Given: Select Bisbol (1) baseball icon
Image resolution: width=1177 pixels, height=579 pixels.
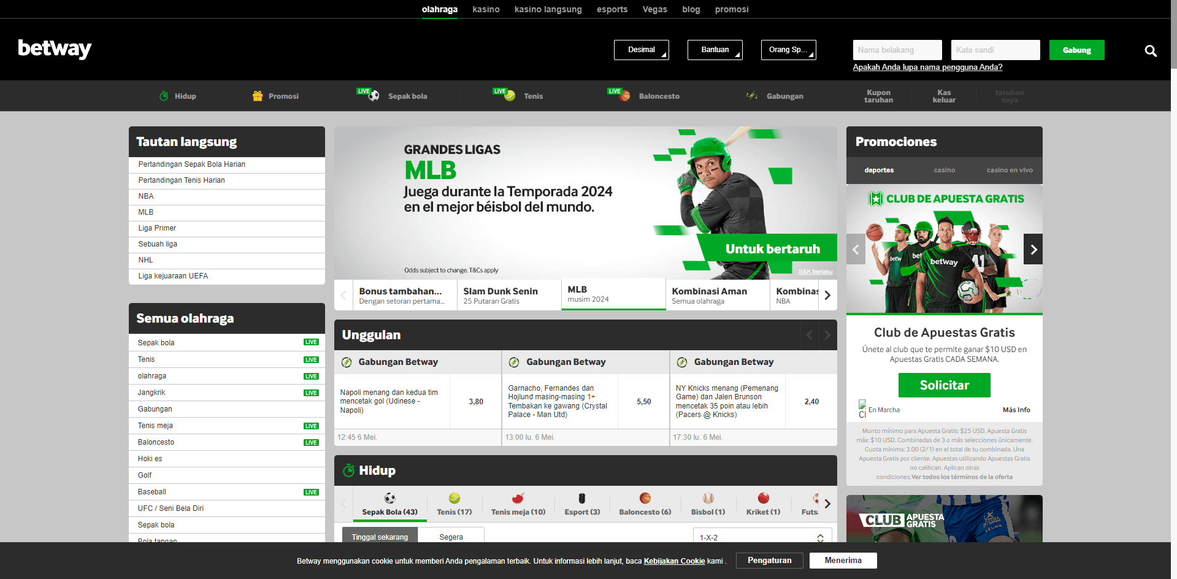Looking at the screenshot, I should click(708, 498).
